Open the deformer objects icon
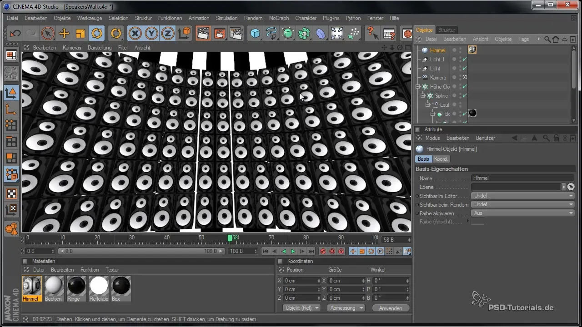Image resolution: width=582 pixels, height=327 pixels. [x=321, y=33]
